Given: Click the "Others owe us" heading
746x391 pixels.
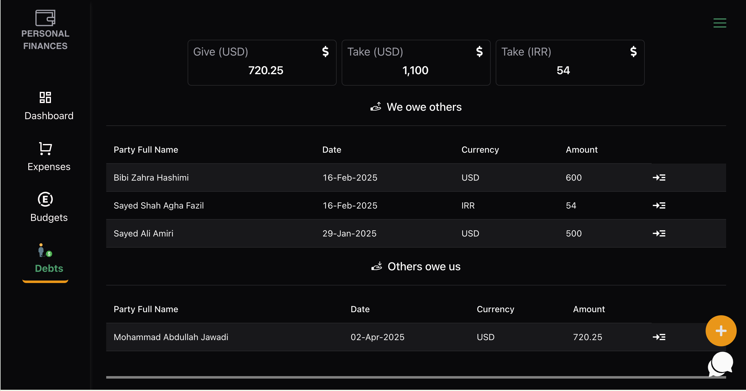Looking at the screenshot, I should coord(424,266).
